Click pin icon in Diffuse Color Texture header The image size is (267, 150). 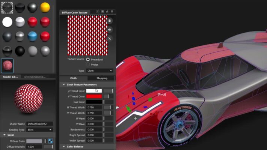98,11
